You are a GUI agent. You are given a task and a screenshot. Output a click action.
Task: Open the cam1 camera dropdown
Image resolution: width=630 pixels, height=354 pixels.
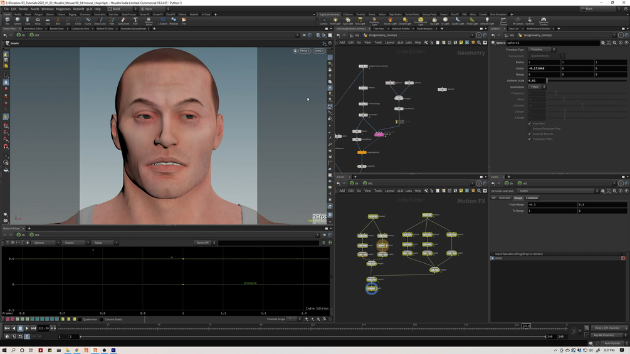tap(319, 51)
